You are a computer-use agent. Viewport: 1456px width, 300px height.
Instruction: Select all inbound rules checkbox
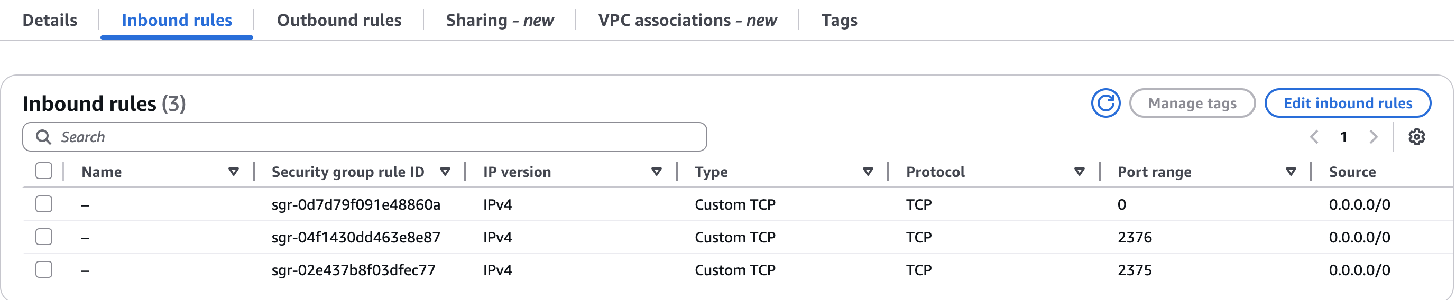(x=43, y=171)
